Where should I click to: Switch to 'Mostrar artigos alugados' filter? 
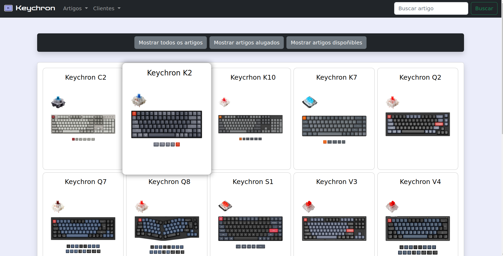point(246,42)
